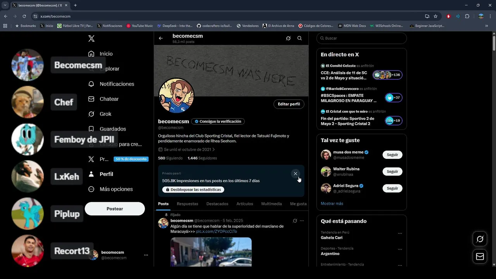The image size is (496, 279).
Task: Follow musa dos meme
Action: pyautogui.click(x=392, y=155)
